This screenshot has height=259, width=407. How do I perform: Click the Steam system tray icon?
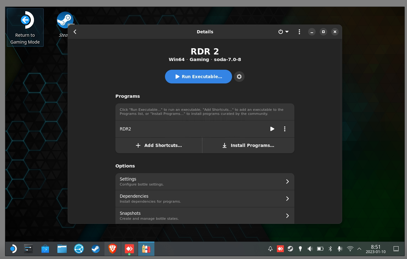[x=290, y=249]
